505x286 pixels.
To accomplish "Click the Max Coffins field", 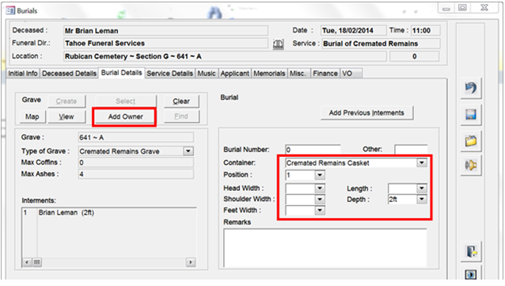I will 136,162.
